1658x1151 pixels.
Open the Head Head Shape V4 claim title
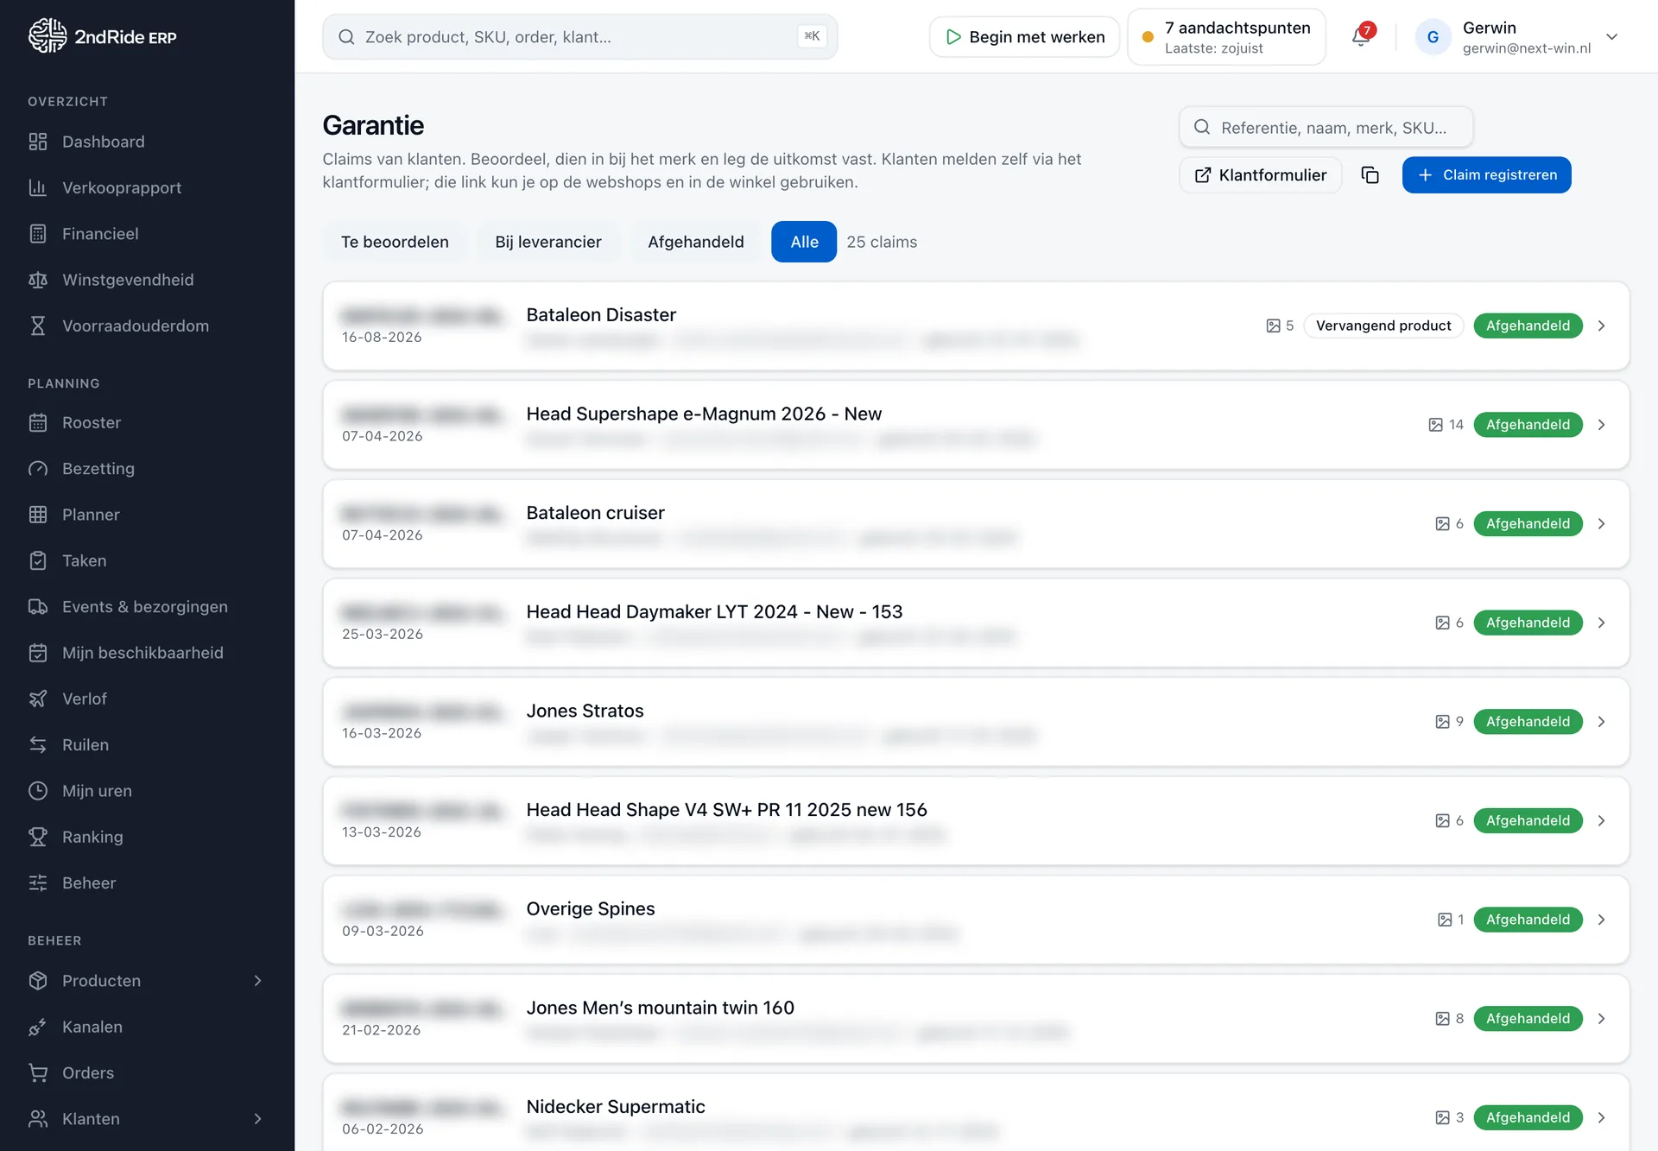726,810
